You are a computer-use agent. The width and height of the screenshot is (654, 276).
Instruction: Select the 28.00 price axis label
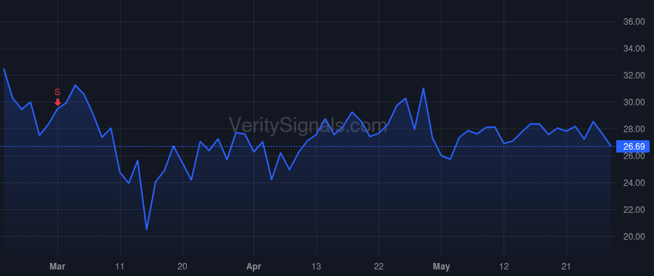(x=634, y=129)
